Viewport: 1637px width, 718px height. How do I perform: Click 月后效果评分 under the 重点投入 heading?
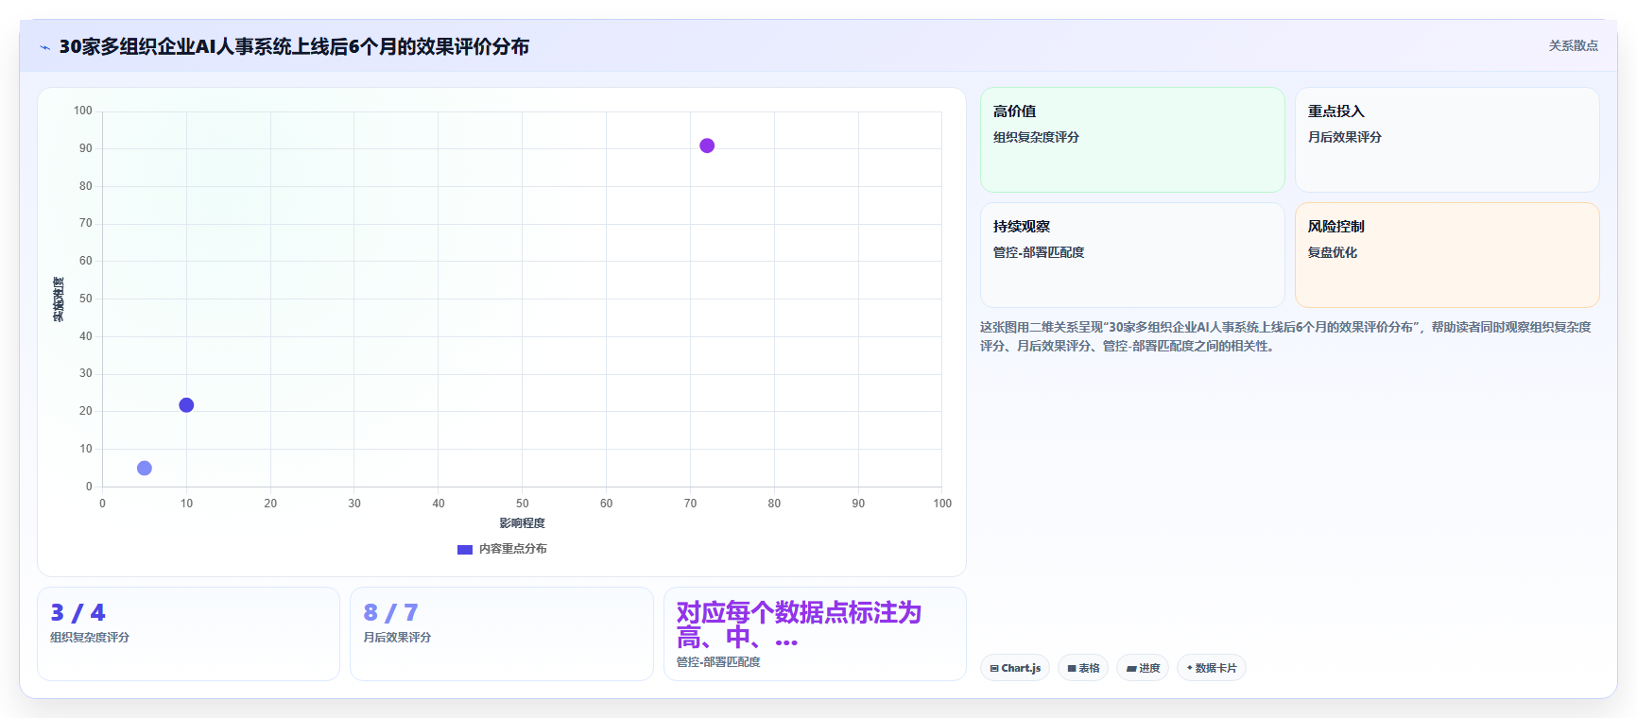coord(1344,137)
